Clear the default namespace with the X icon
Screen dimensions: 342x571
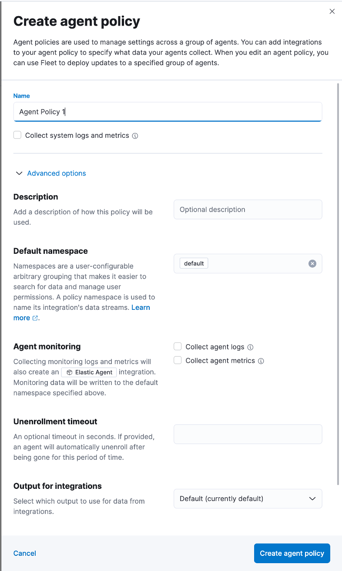pyautogui.click(x=312, y=263)
